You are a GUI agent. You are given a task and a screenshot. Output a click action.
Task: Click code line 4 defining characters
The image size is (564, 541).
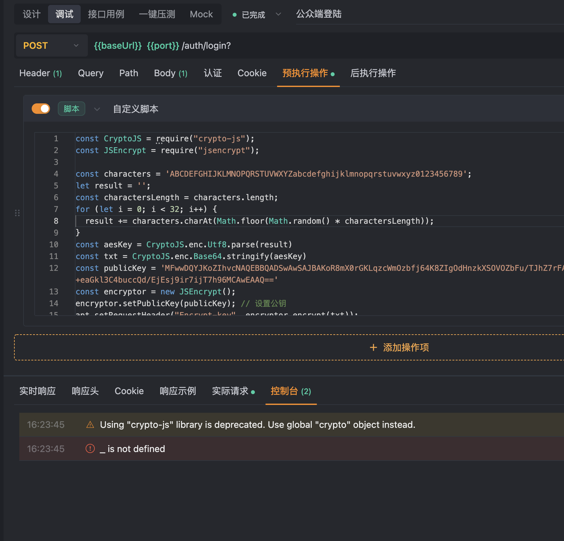[x=274, y=174]
